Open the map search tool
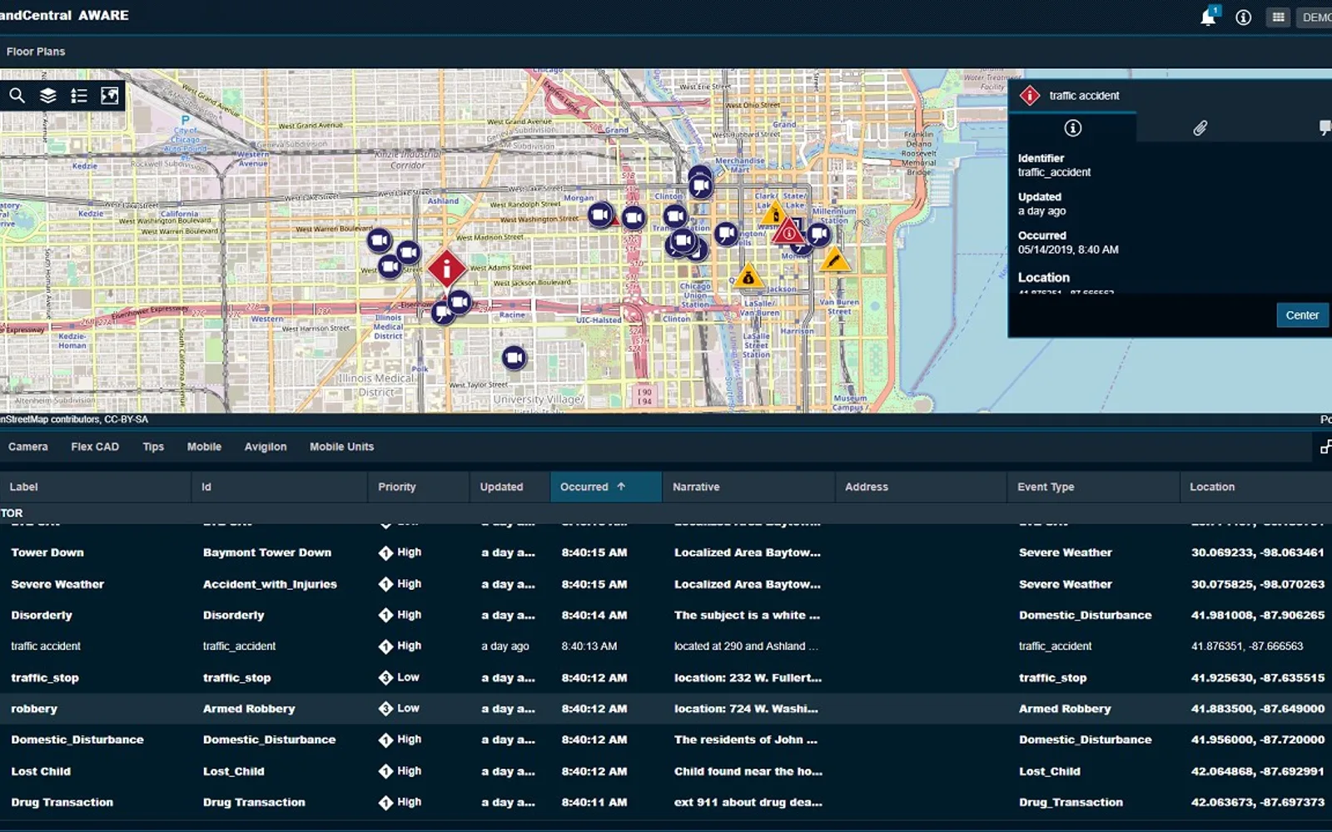 (x=17, y=96)
